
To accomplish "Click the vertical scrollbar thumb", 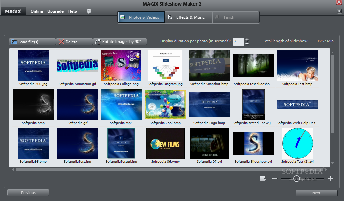I will point(332,94).
